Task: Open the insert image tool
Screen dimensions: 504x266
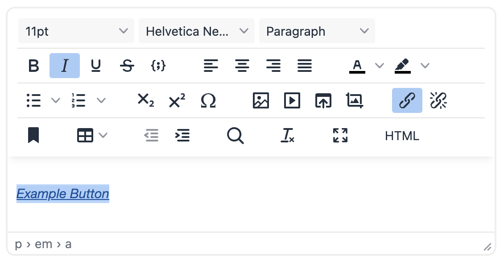Action: (260, 100)
